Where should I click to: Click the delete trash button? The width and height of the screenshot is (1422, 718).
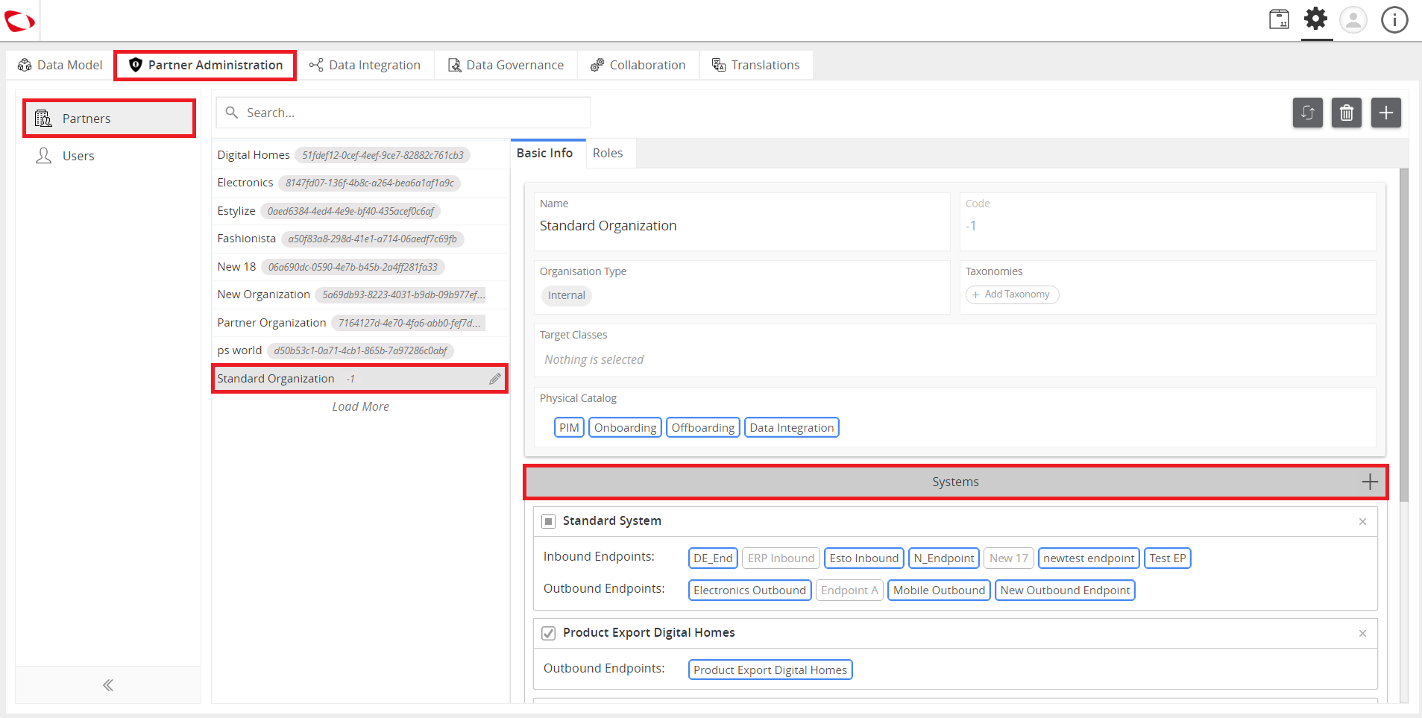(1347, 113)
